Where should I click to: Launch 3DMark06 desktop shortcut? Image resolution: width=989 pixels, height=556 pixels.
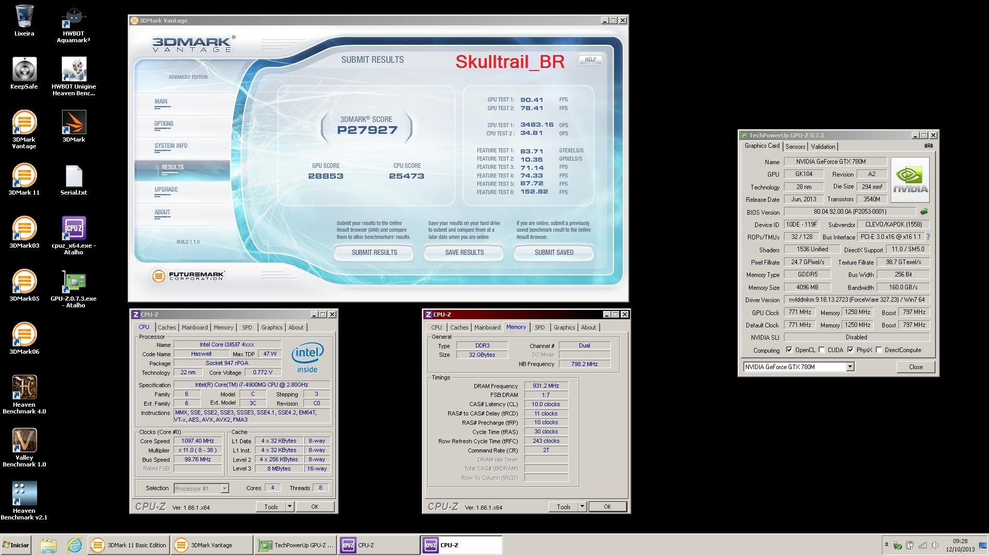click(x=24, y=338)
